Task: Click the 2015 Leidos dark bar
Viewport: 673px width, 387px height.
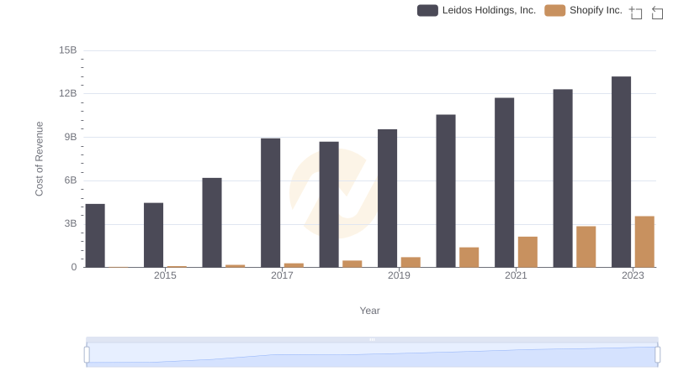Action: point(154,235)
